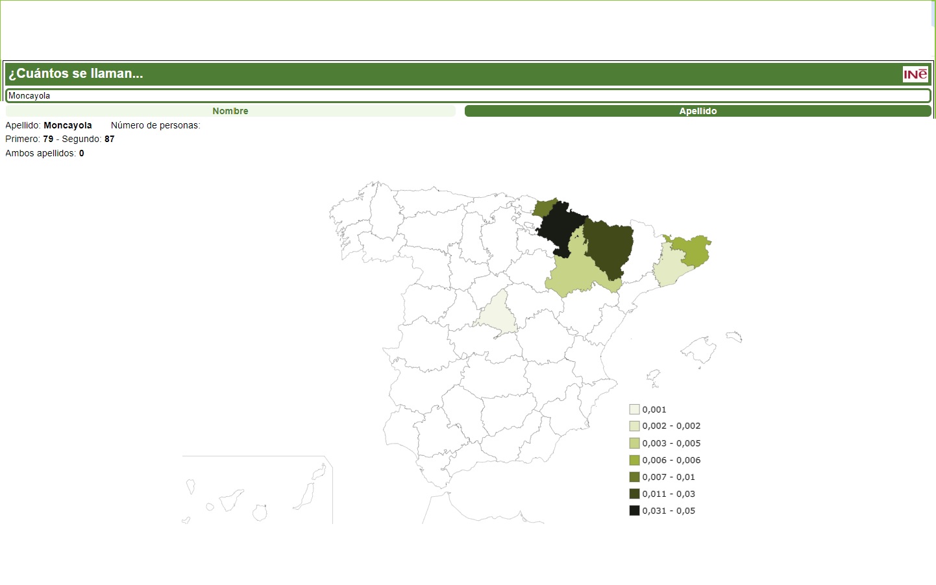The image size is (936, 585).
Task: Click the ¿Cuántos se llaman... header title
Action: (76, 74)
